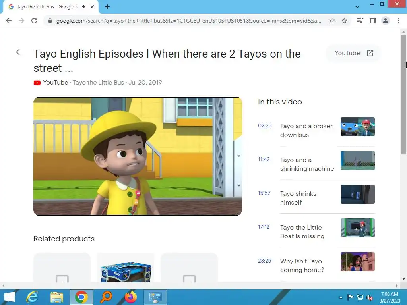Open the clock showing 7:08 AM
This screenshot has height=305, width=407.
click(x=390, y=297)
